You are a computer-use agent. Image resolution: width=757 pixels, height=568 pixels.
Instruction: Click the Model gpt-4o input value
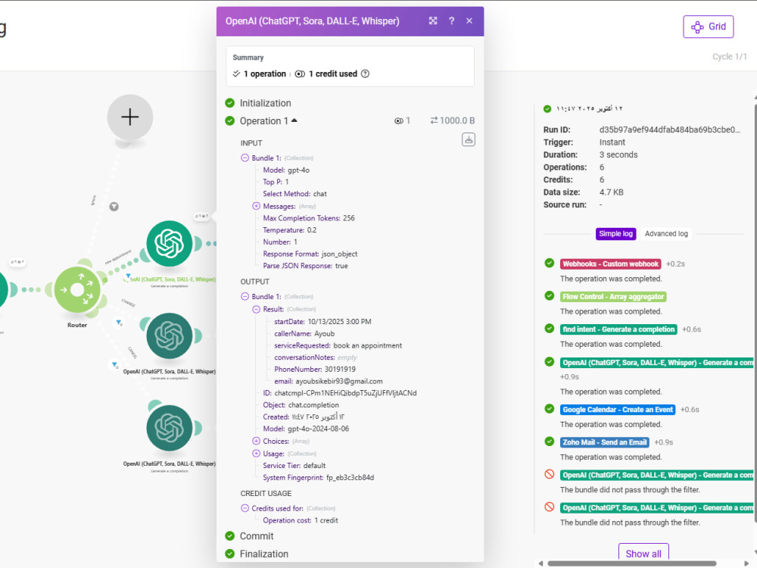click(x=298, y=170)
